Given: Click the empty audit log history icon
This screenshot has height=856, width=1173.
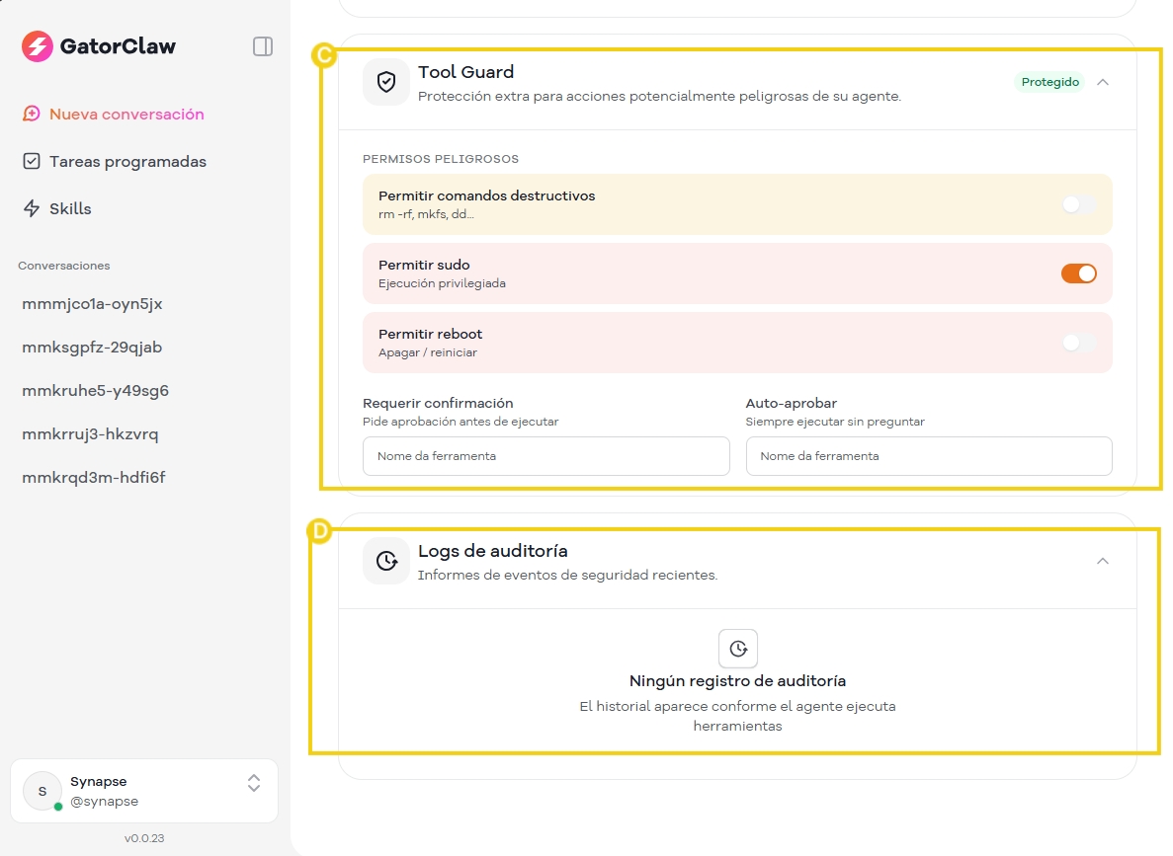Looking at the screenshot, I should click(737, 649).
